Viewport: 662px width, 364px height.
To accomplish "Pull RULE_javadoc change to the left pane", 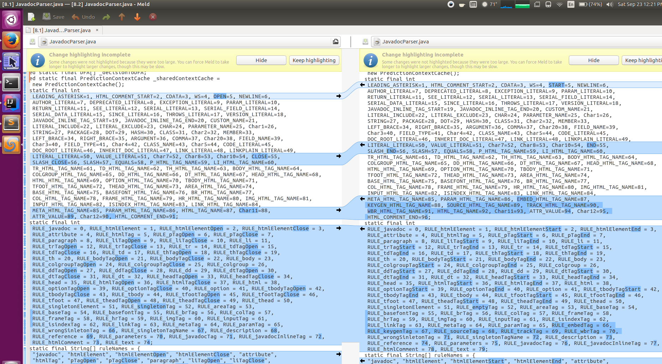I will (x=362, y=229).
